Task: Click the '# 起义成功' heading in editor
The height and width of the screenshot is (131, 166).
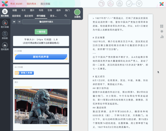Action: pos(99,76)
